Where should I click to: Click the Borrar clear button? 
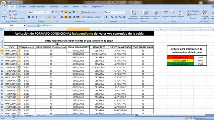(x=192, y=18)
